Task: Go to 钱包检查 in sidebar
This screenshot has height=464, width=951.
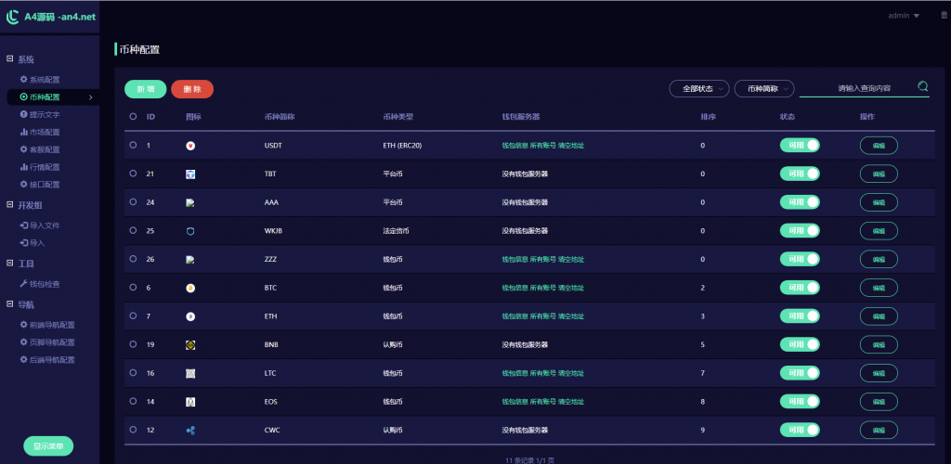Action: pos(45,283)
